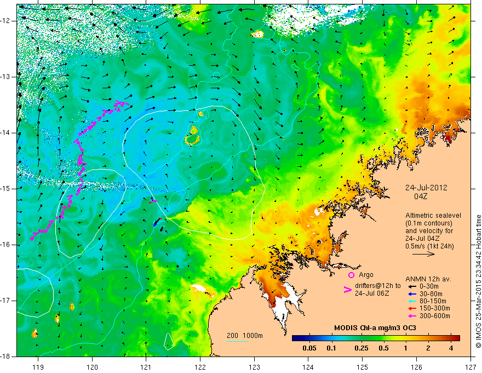Click the "0.5" color bar tick label
Image resolution: width=482 pixels, height=373 pixels.
[x=383, y=348]
